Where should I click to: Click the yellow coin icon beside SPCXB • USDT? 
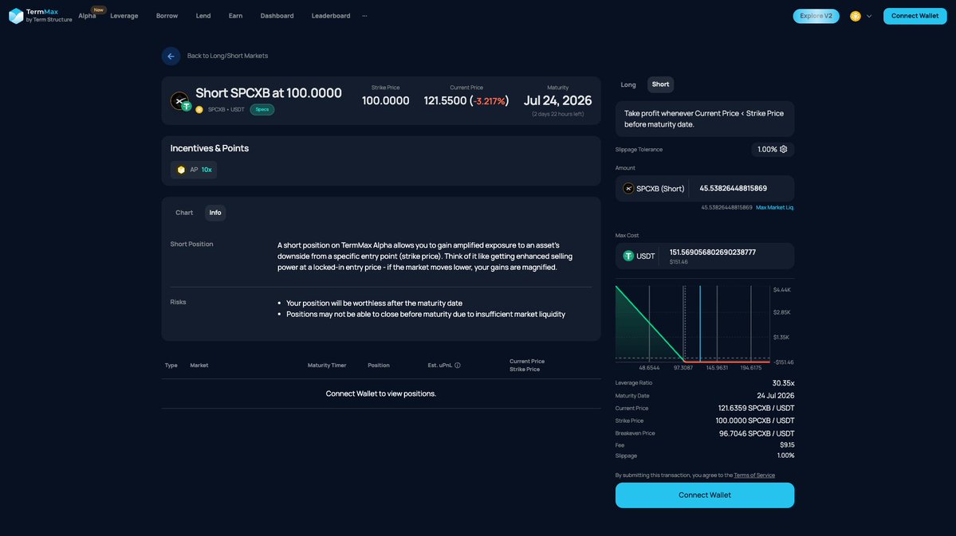(199, 110)
